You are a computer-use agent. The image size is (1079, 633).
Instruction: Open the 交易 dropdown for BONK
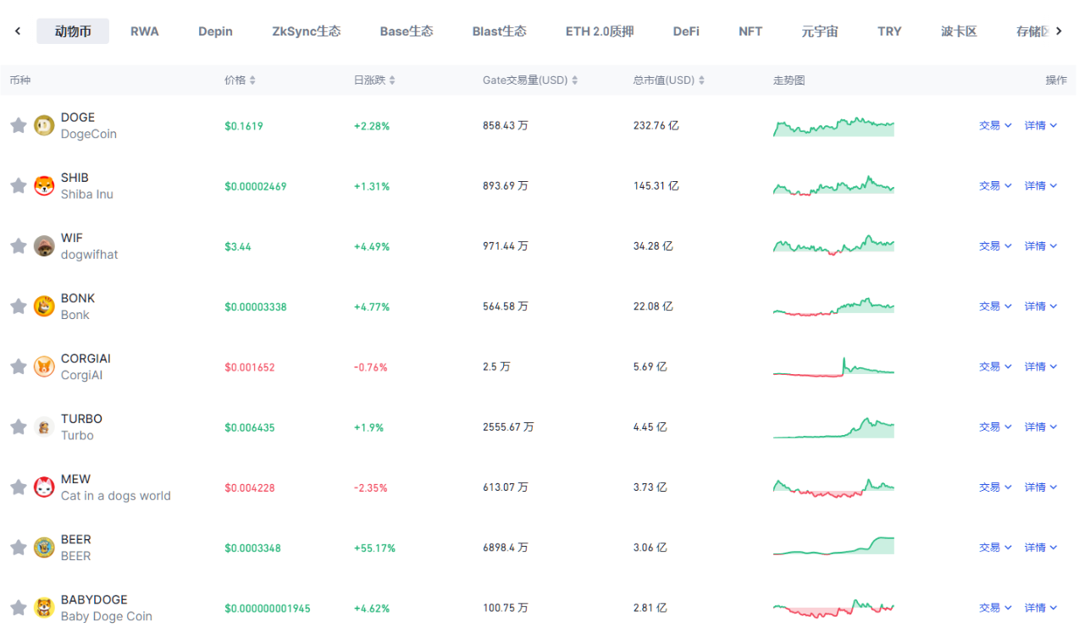click(x=995, y=306)
